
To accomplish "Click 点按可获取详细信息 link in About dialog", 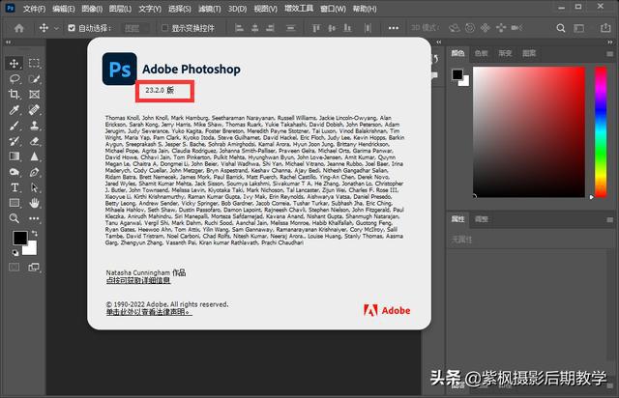I will click(138, 280).
